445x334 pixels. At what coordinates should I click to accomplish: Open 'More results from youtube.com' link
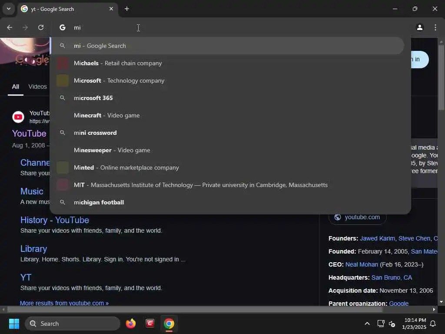[x=64, y=303]
